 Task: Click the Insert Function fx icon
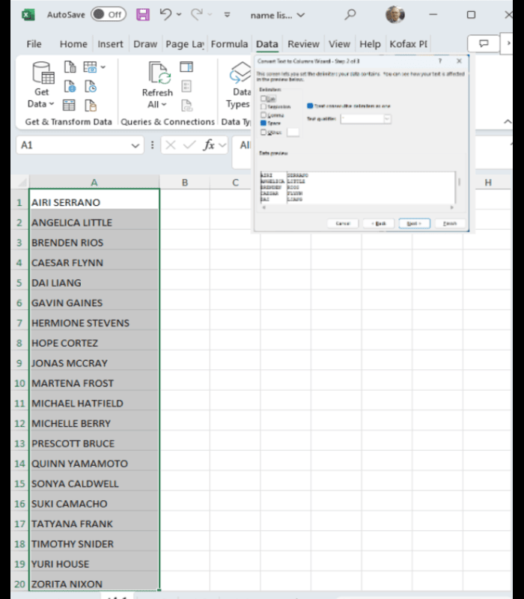click(210, 145)
